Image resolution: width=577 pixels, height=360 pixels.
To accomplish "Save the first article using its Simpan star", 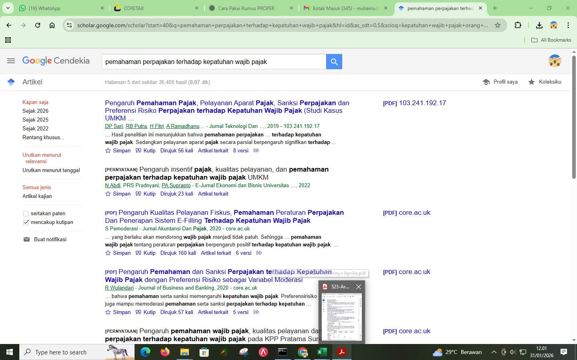I will point(107,150).
